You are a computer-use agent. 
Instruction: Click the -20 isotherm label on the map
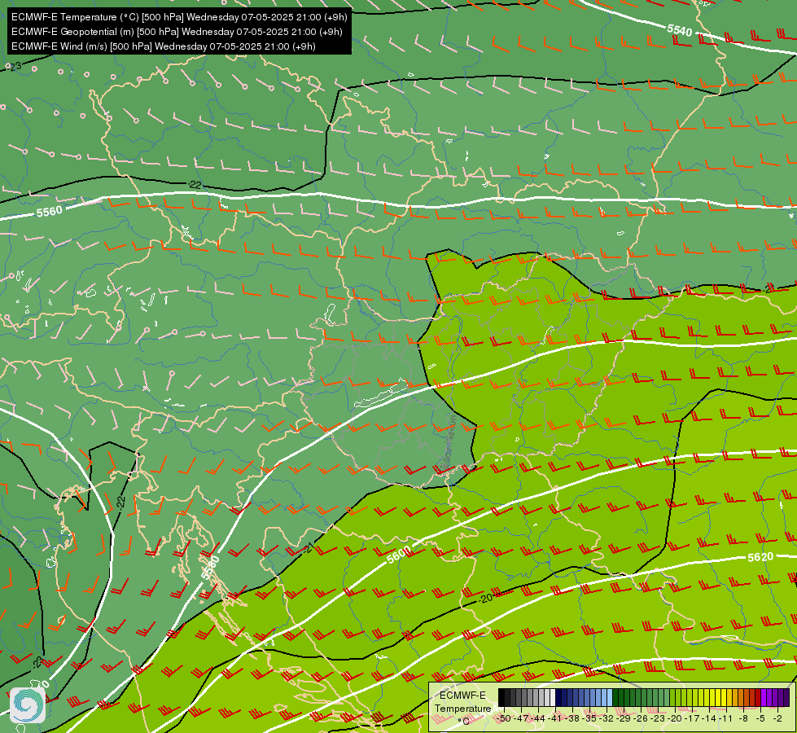pos(485,598)
